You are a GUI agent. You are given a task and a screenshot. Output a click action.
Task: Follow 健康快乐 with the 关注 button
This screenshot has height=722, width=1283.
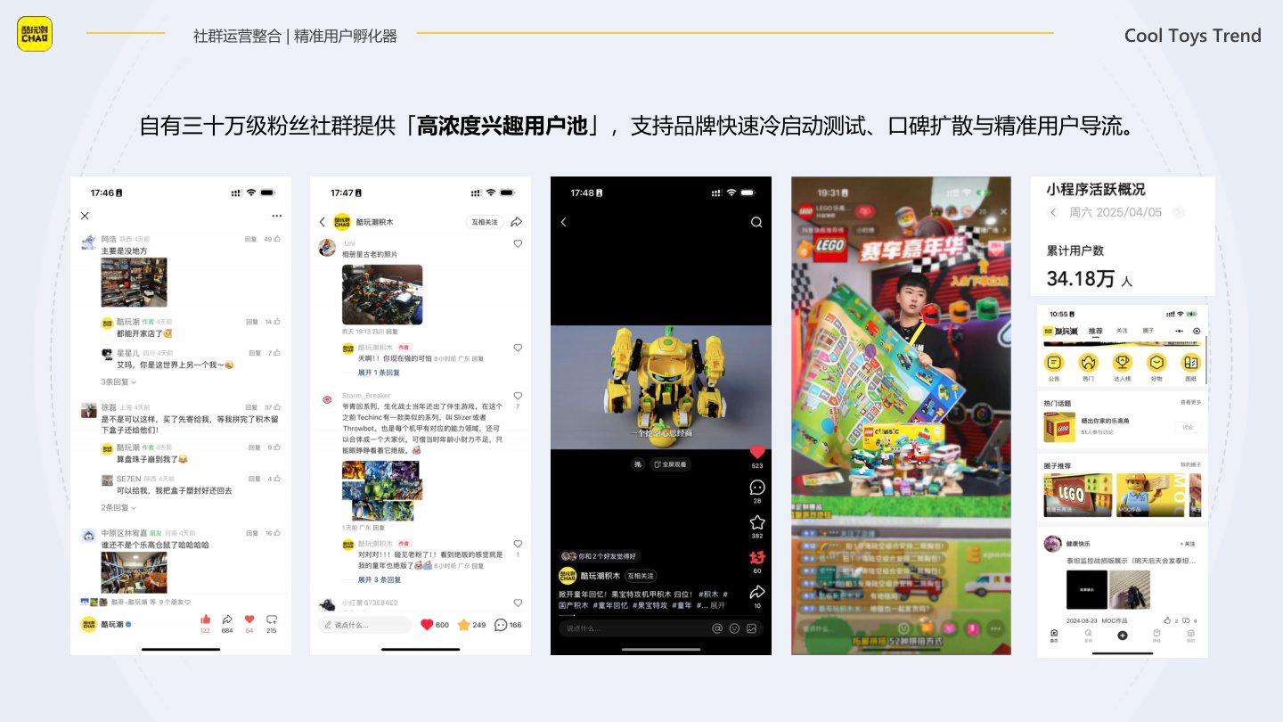[1189, 543]
